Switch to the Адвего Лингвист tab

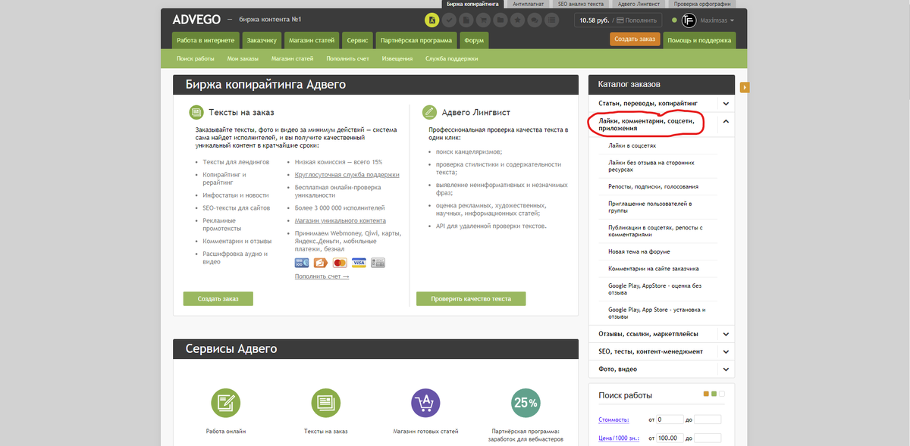pyautogui.click(x=638, y=4)
